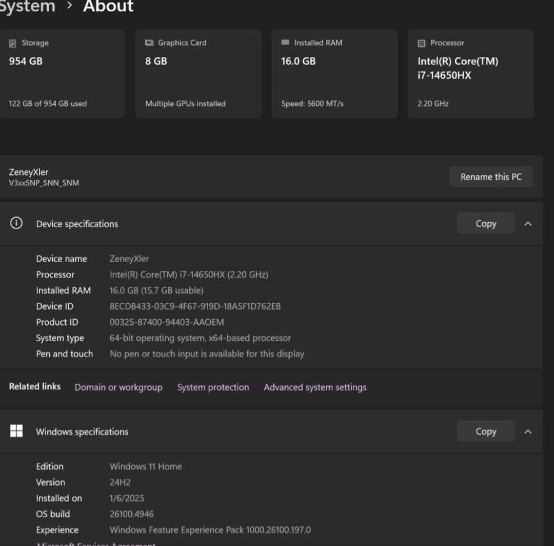Collapse the Device specifications section
Image resolution: width=554 pixels, height=546 pixels.
point(528,224)
